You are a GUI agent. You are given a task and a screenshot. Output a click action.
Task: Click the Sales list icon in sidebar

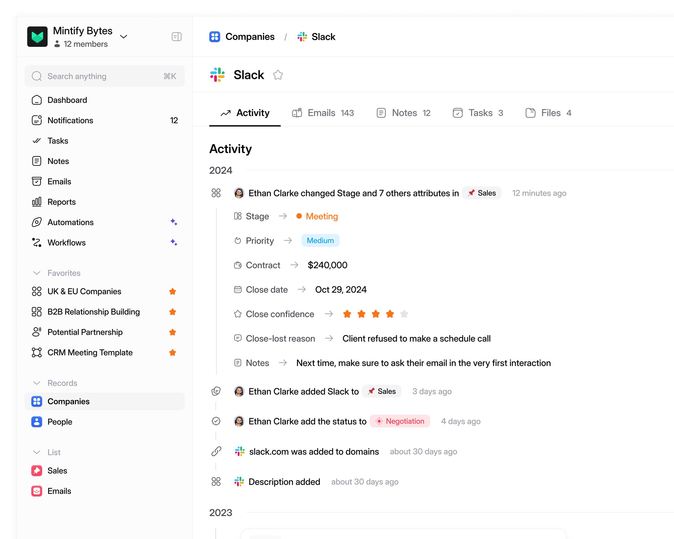[37, 471]
